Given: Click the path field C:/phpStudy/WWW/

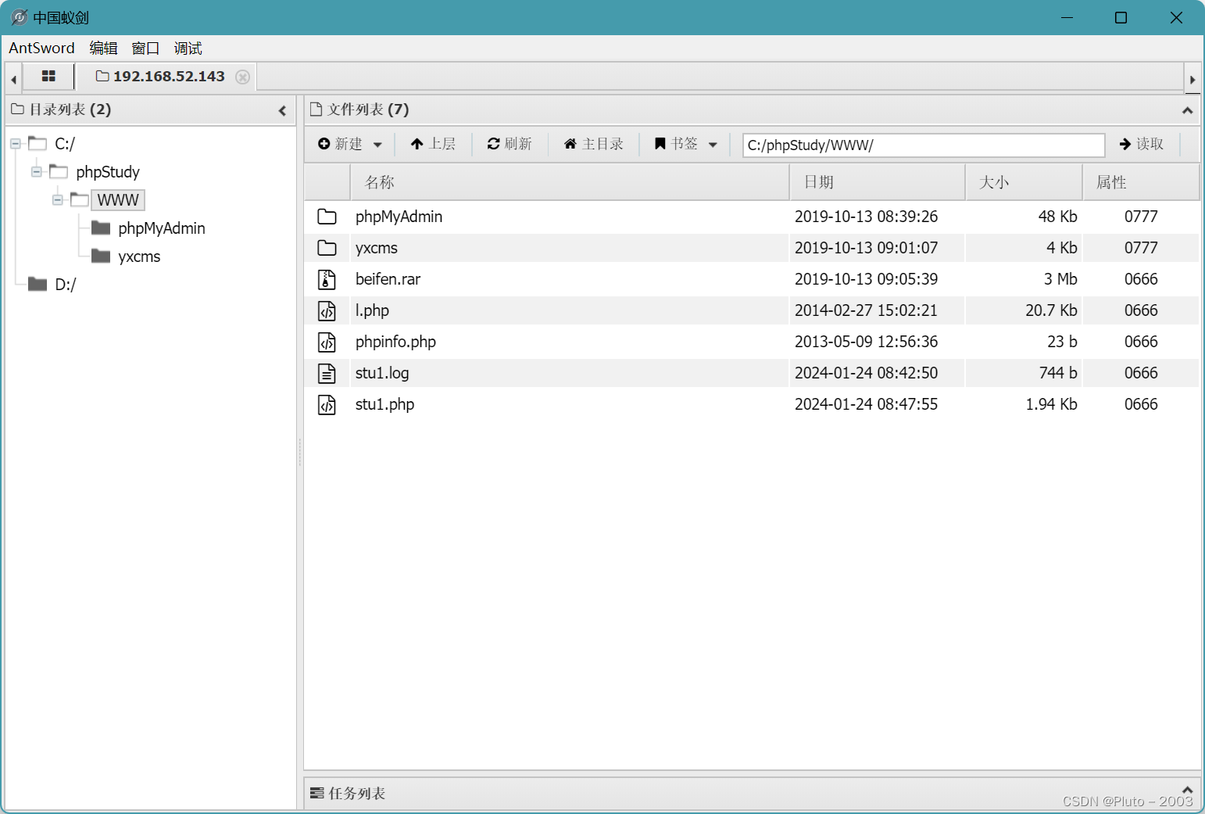Looking at the screenshot, I should [x=924, y=145].
